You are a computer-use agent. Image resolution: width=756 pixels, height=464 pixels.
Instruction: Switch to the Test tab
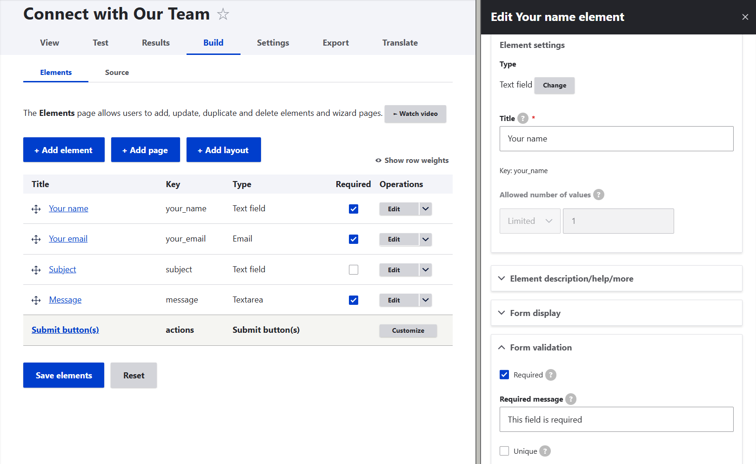click(100, 43)
